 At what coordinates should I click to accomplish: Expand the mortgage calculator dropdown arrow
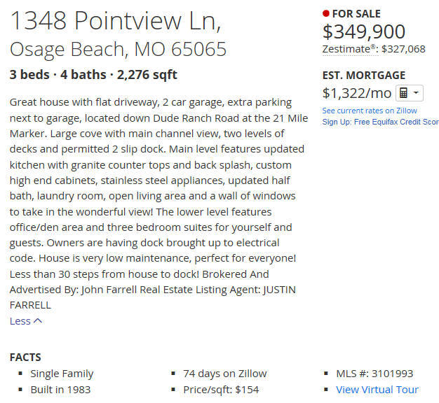pos(417,93)
